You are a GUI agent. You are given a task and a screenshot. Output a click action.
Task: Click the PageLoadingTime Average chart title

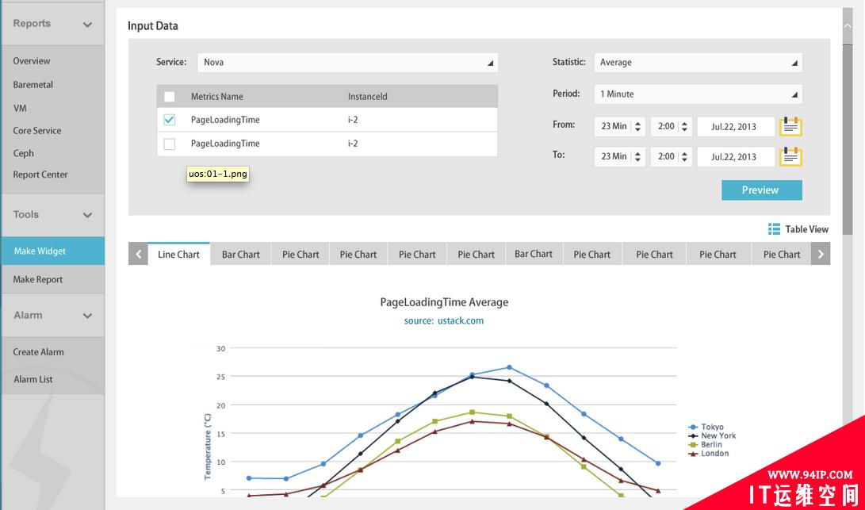pyautogui.click(x=444, y=302)
